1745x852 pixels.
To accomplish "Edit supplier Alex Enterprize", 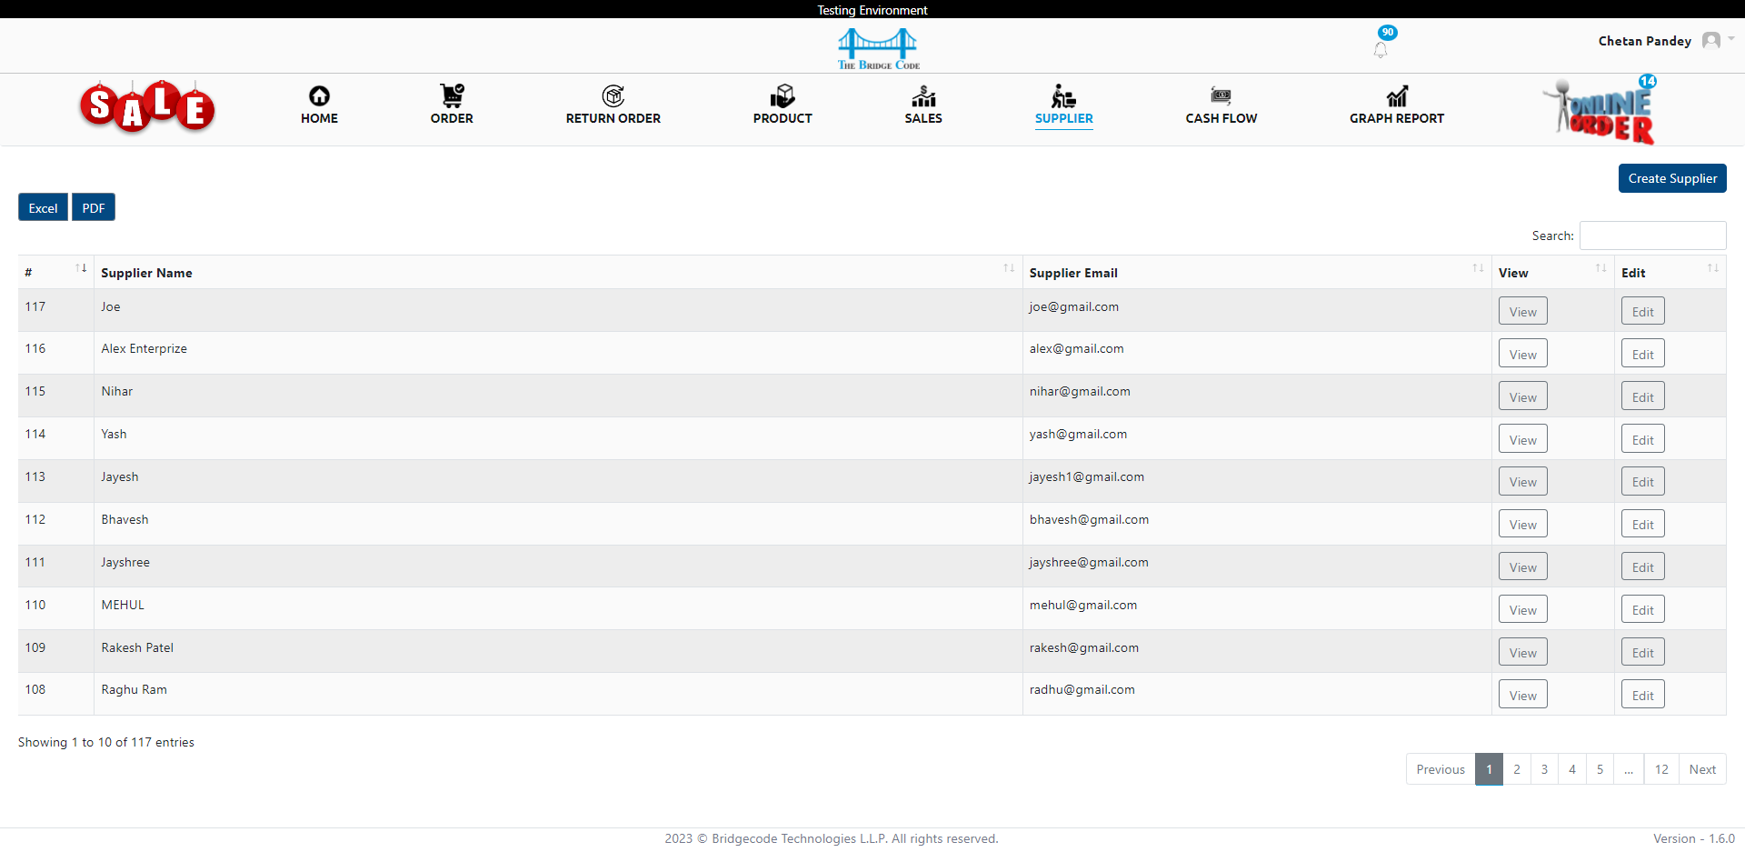I will [x=1643, y=354].
